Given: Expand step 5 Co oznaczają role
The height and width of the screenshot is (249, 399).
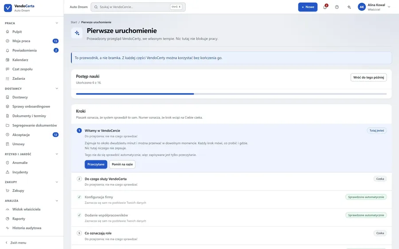Looking at the screenshot, I should 231,236.
